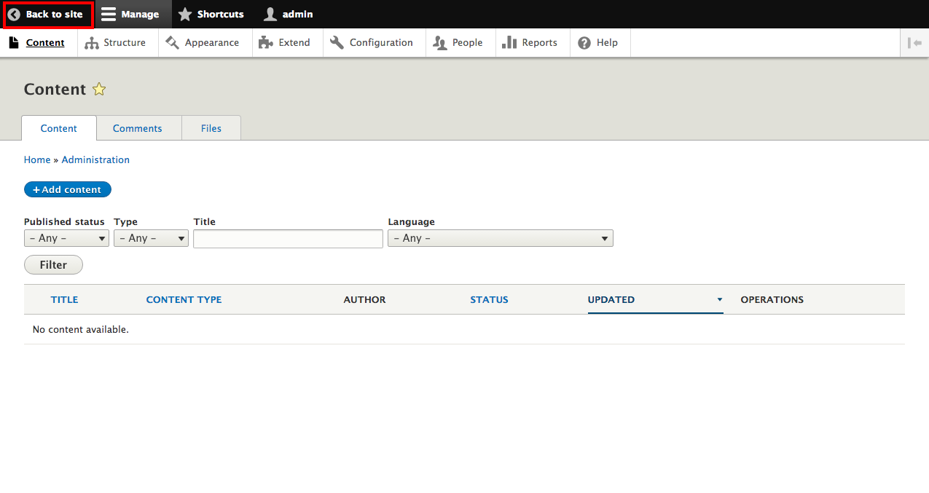Click the Manage toolbar tab
The height and width of the screenshot is (493, 929).
[x=132, y=15]
